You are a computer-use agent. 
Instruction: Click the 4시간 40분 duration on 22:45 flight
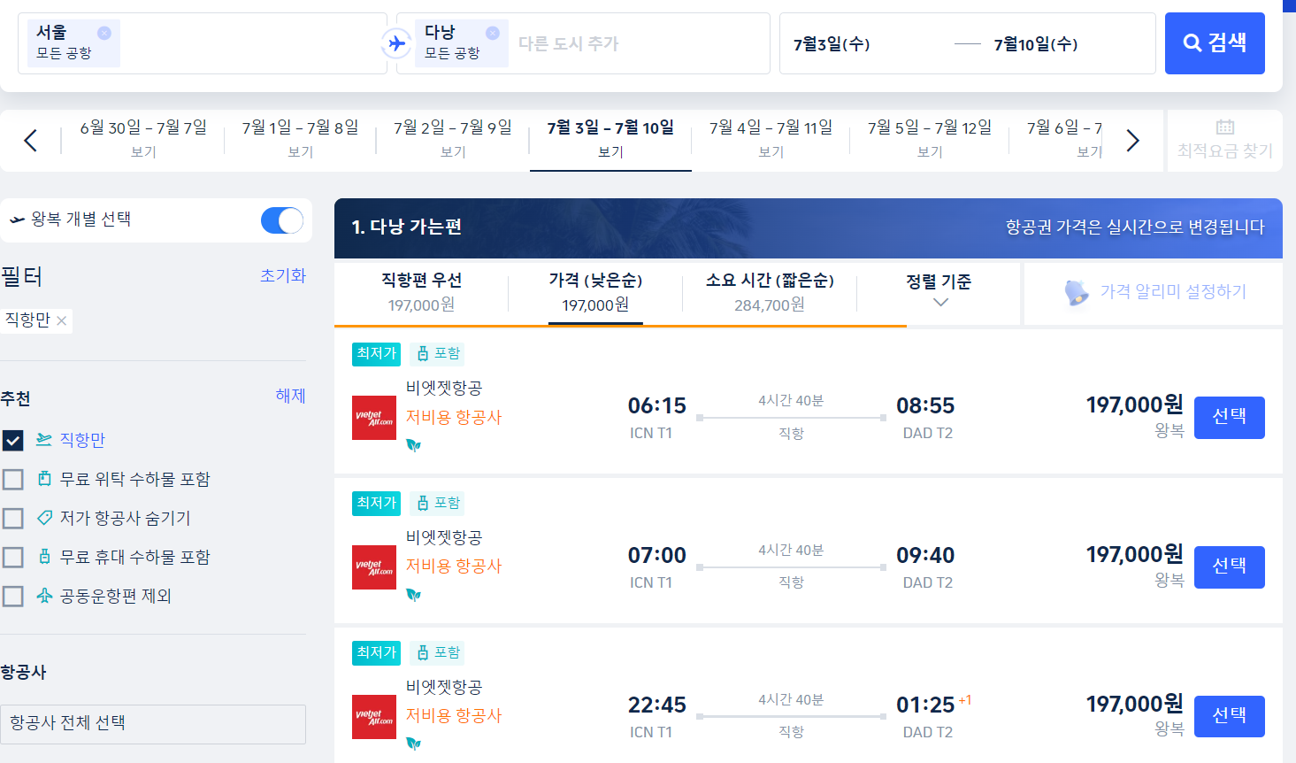point(791,699)
